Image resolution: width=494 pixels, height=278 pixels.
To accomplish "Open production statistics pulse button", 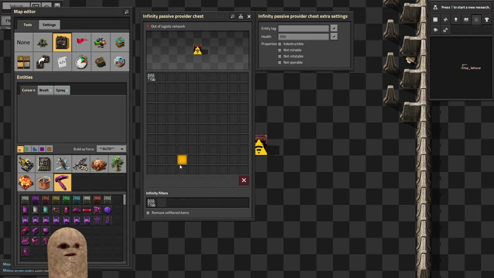I will (446, 20).
